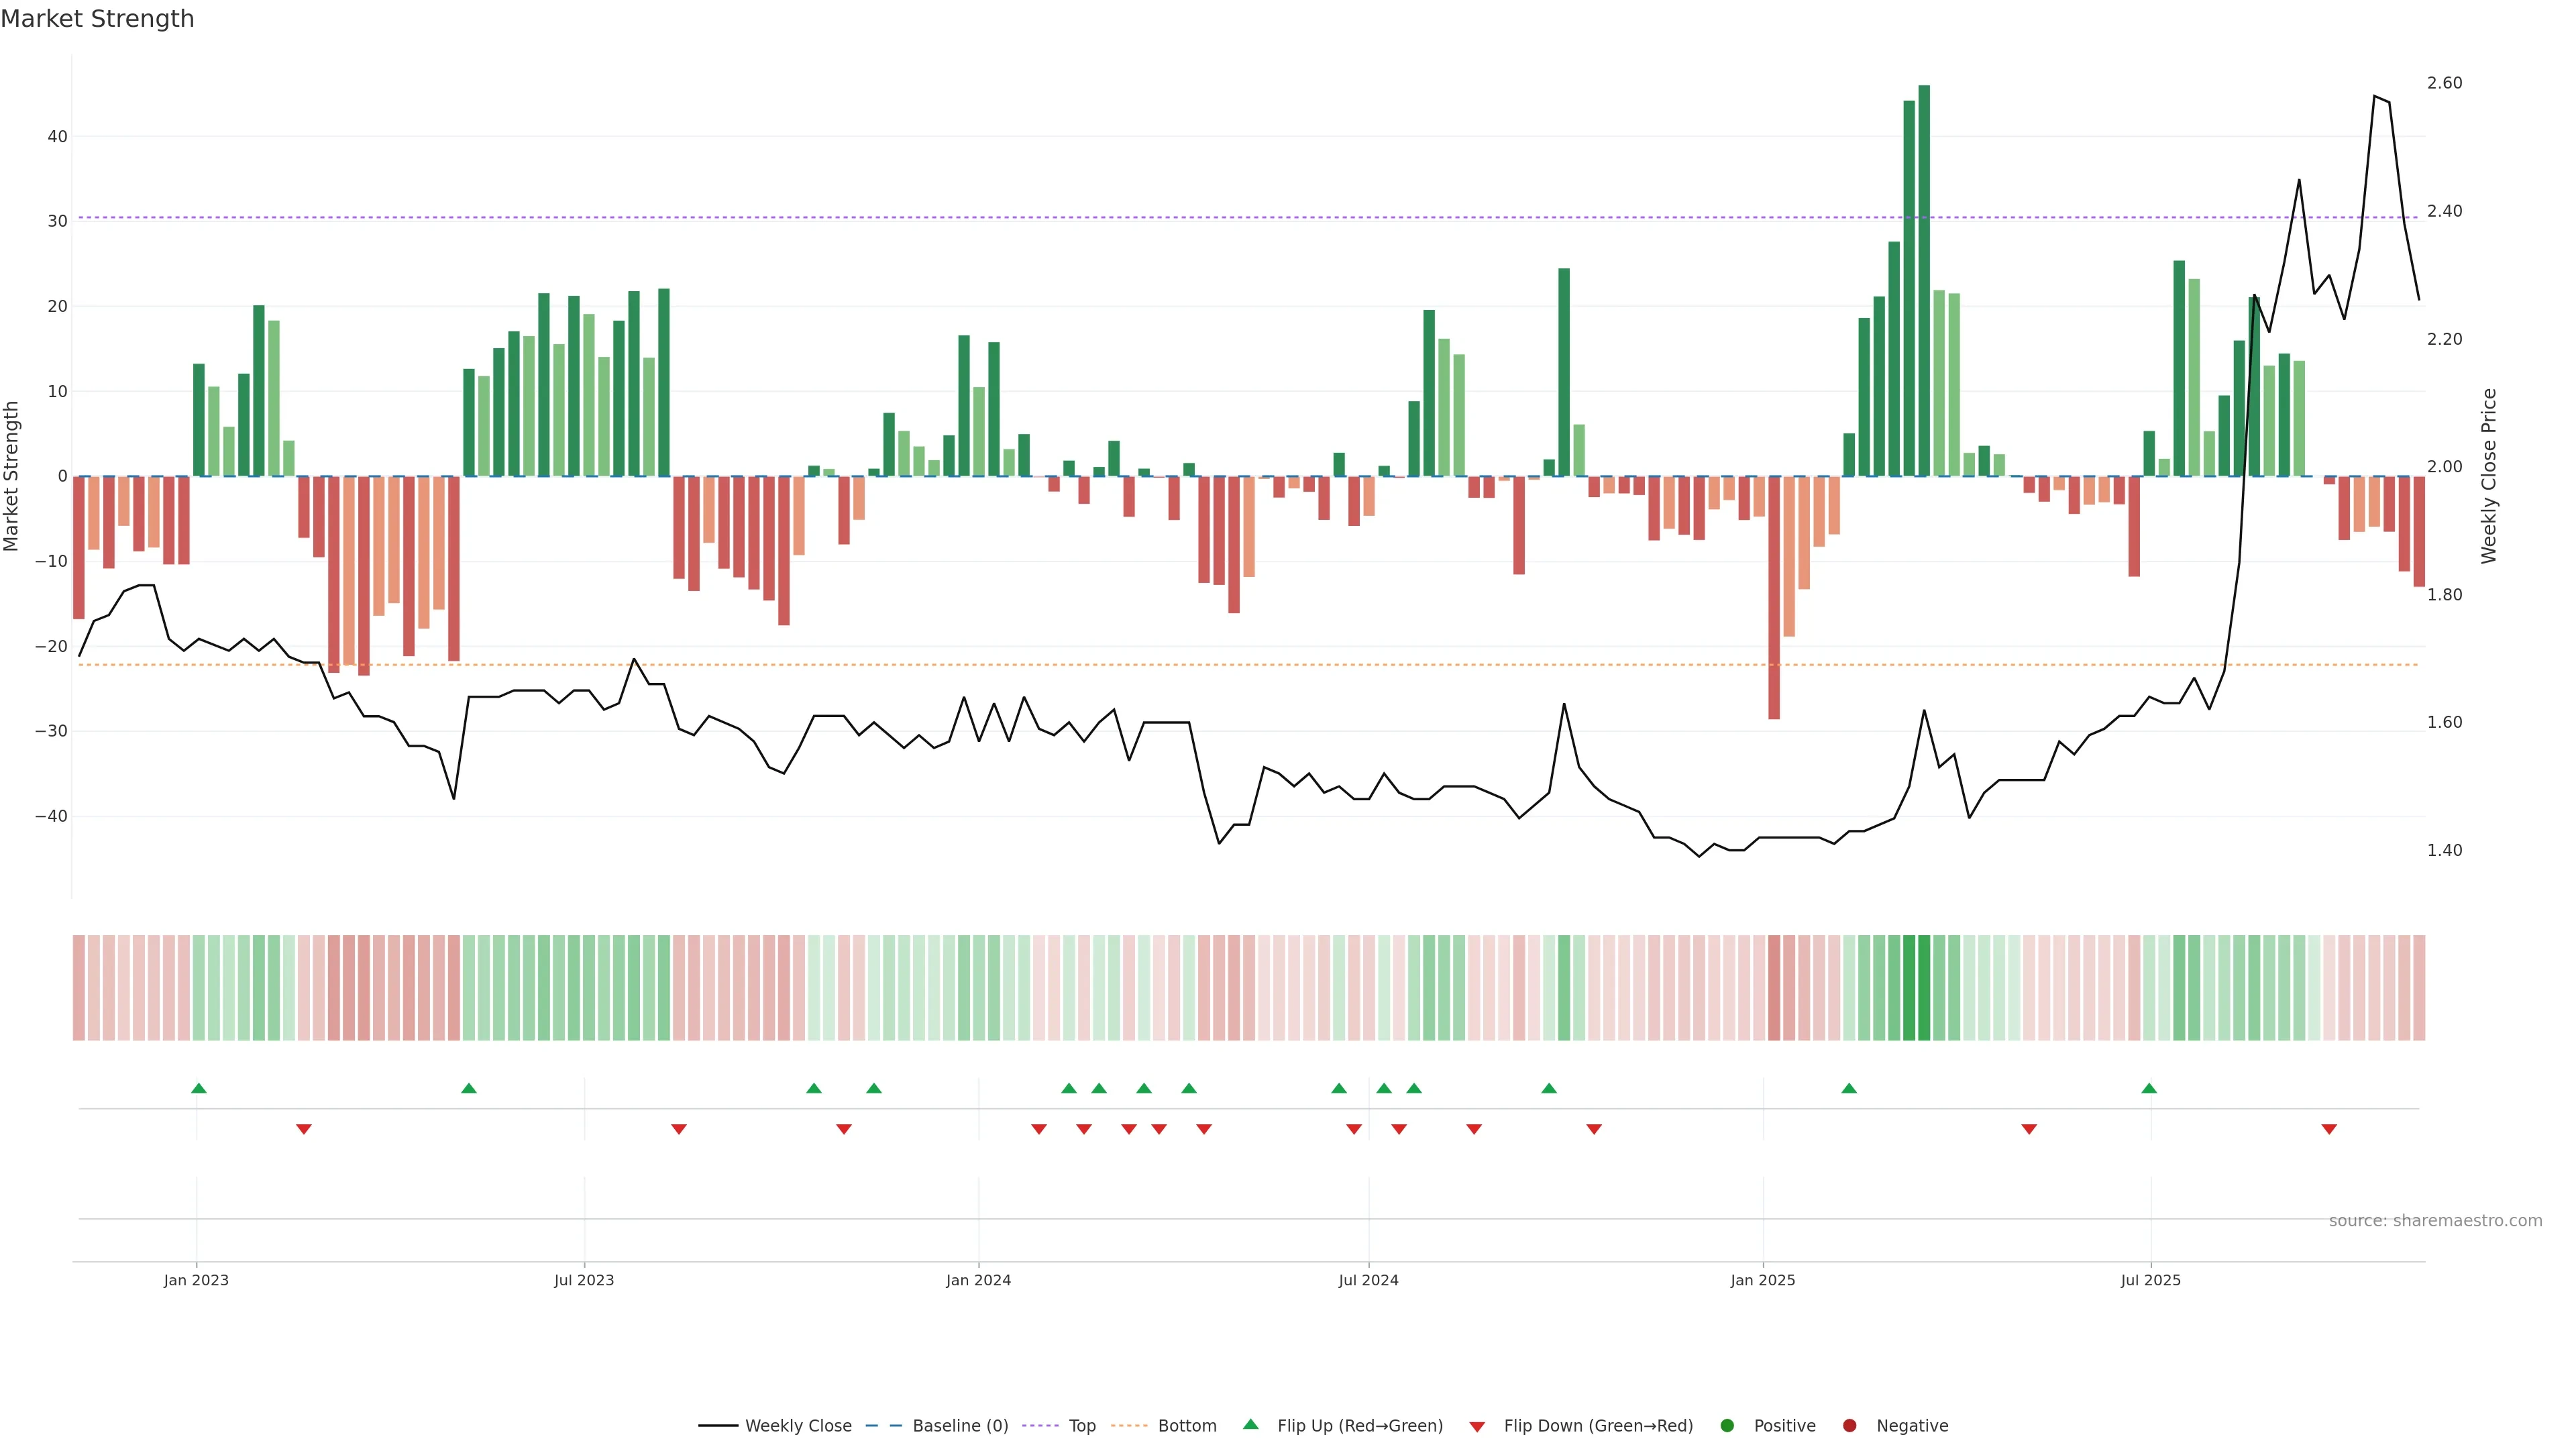Toggle Baseline (0) legend entry
Screen dimensions: 2576x1449
(x=959, y=1425)
